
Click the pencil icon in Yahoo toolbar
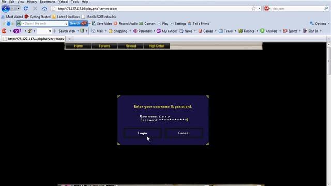pyautogui.click(x=29, y=31)
